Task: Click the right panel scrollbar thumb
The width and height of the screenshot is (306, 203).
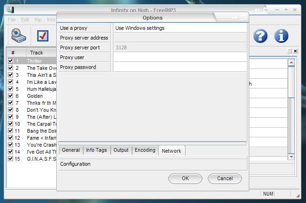Action: [x=292, y=81]
